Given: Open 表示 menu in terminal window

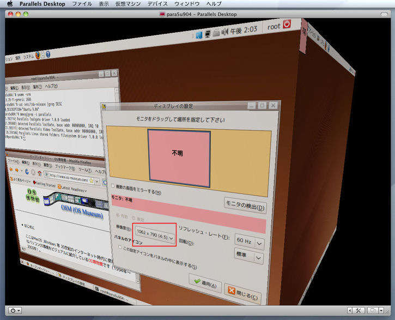Looking at the screenshot, I should (26, 87).
